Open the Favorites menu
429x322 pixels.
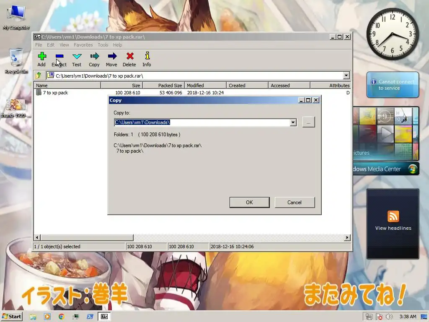click(x=83, y=45)
